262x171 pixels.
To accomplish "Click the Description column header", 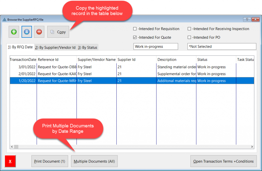I will pos(176,60).
